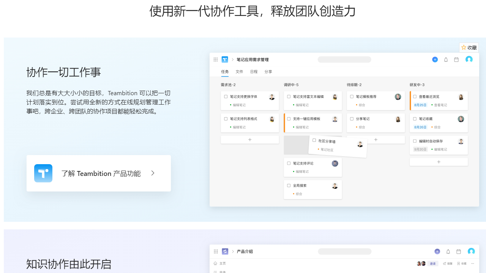486x273 pixels.
Task: Click the blue plus icon to create new item
Action: click(435, 60)
